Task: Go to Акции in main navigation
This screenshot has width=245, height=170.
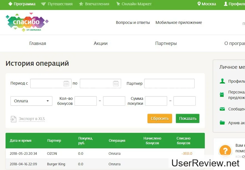Action: click(101, 43)
